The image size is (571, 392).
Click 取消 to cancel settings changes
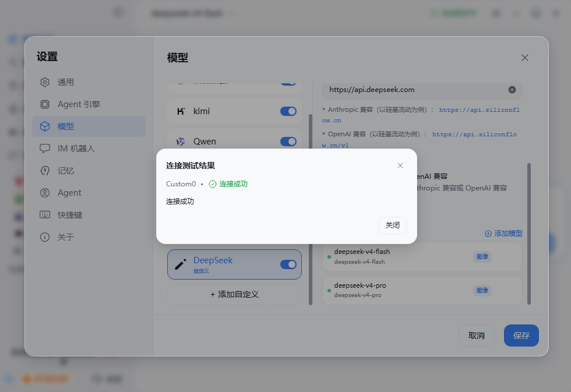[477, 336]
